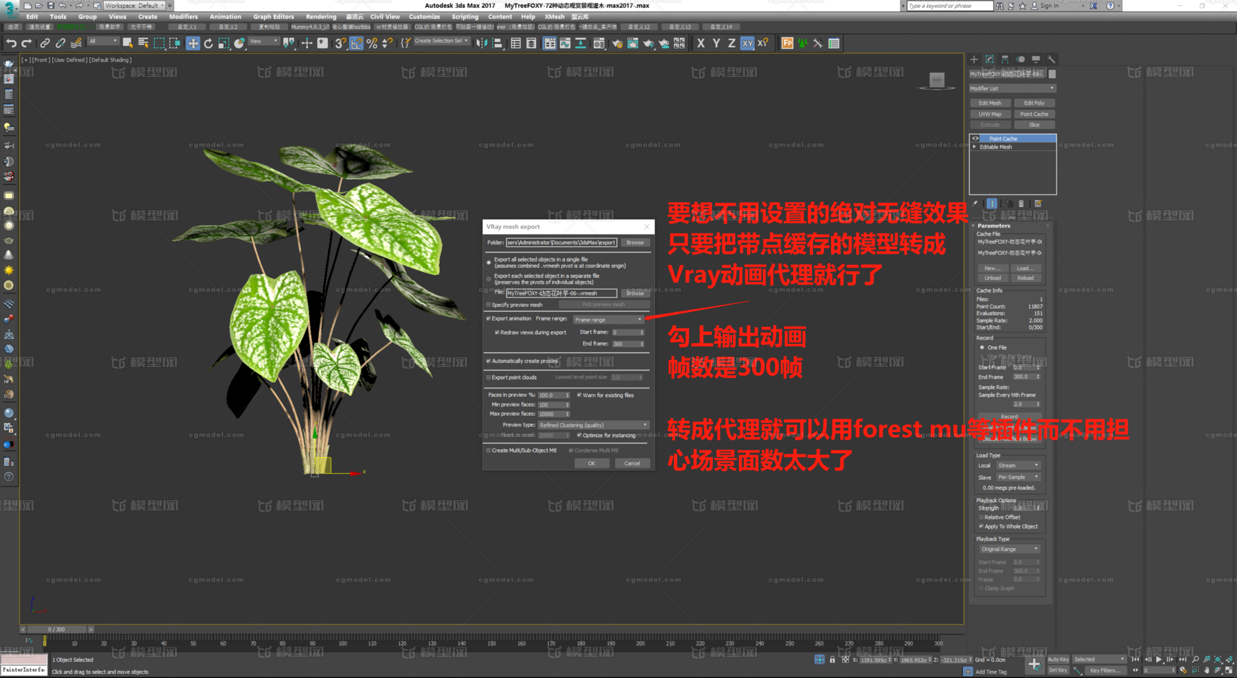Screen dimensions: 1237x678
Task: Collapse the Parameters rollout
Action: (x=993, y=226)
